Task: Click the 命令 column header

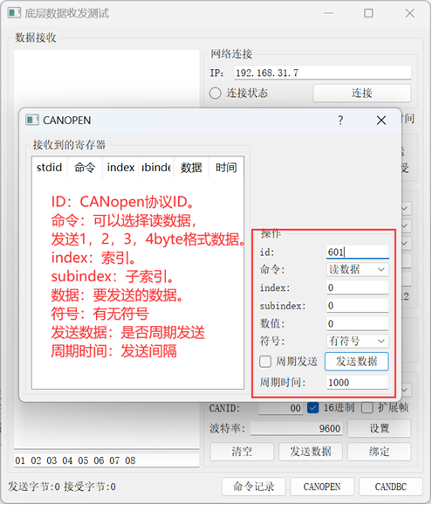Action: tap(85, 168)
